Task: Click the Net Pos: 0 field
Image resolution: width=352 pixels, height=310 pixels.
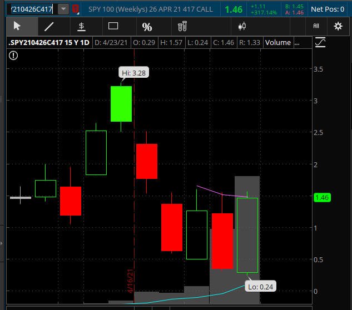Action: click(x=328, y=9)
